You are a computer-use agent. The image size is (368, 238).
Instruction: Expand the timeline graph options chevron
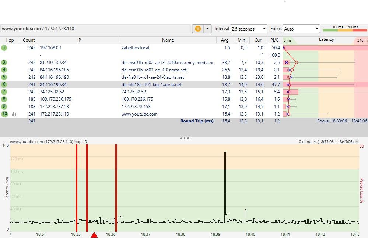(x=357, y=142)
